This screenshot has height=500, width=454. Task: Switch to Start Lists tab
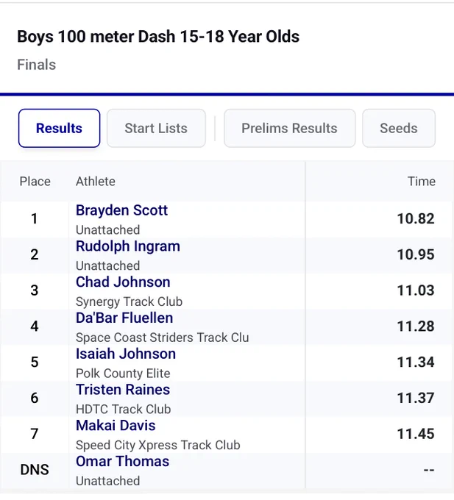156,128
